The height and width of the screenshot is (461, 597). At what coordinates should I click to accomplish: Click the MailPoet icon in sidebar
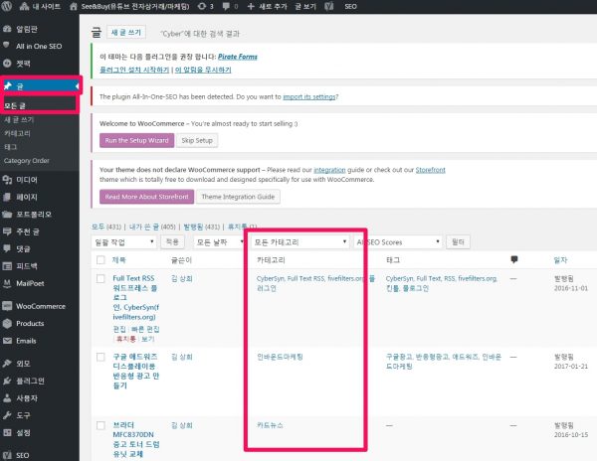coord(7,283)
